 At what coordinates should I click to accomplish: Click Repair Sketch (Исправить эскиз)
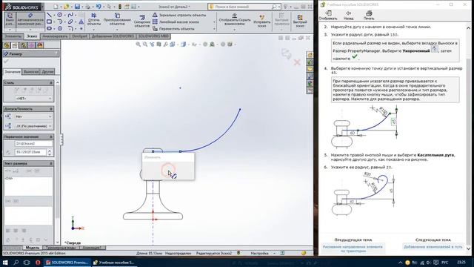261,21
